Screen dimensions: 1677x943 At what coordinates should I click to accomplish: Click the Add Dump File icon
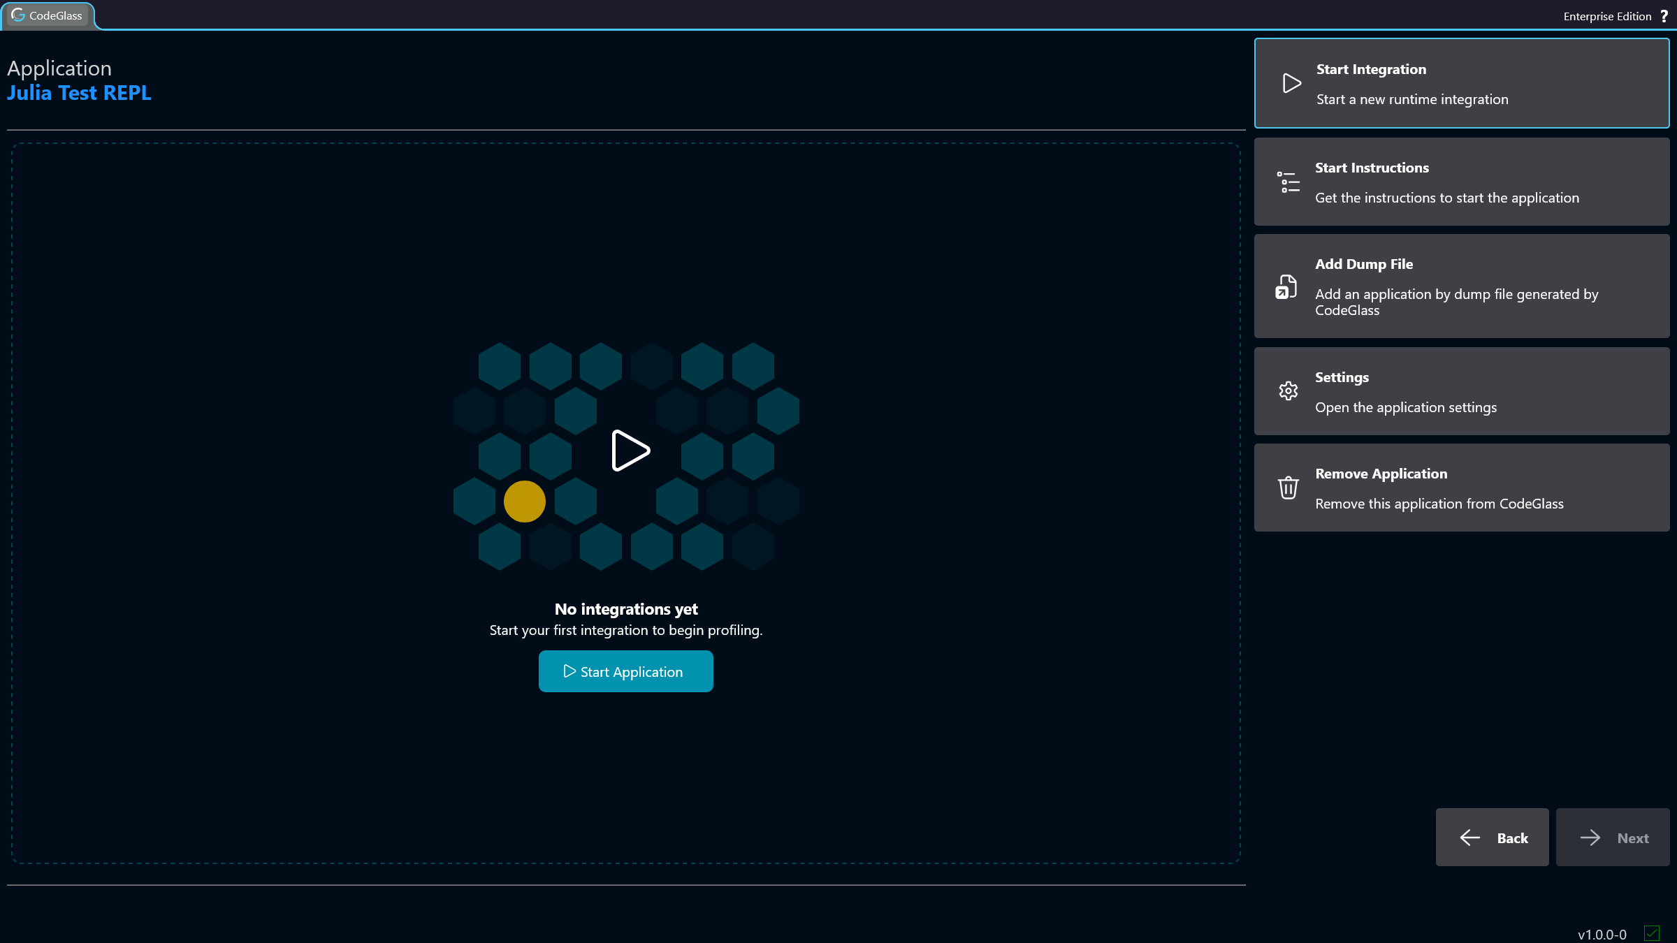tap(1286, 286)
